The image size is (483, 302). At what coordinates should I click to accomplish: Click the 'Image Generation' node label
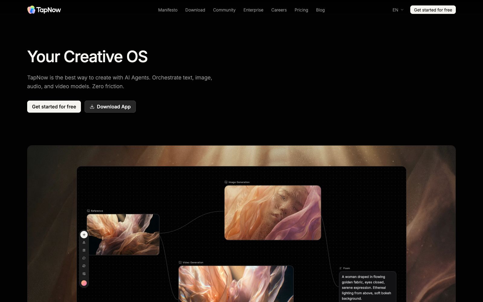[x=239, y=182]
